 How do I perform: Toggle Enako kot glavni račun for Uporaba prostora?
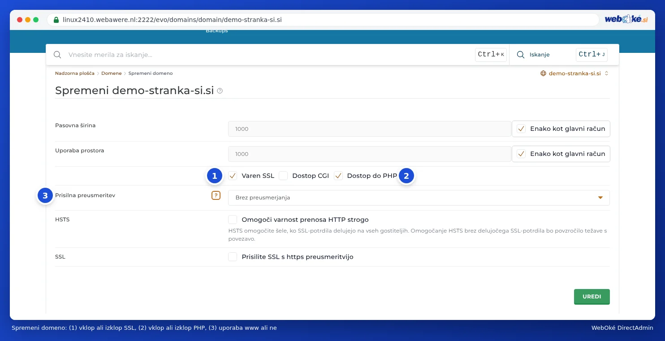coord(521,154)
